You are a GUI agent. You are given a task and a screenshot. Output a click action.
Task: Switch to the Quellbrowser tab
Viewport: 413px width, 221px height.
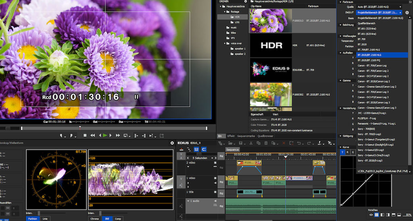coord(265,136)
